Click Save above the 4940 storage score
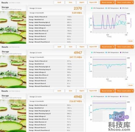135x132 pixels. (70, 91)
